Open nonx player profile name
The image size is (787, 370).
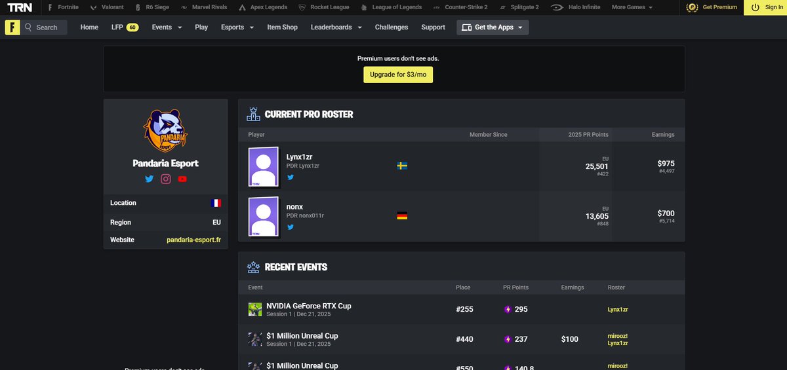coord(294,206)
